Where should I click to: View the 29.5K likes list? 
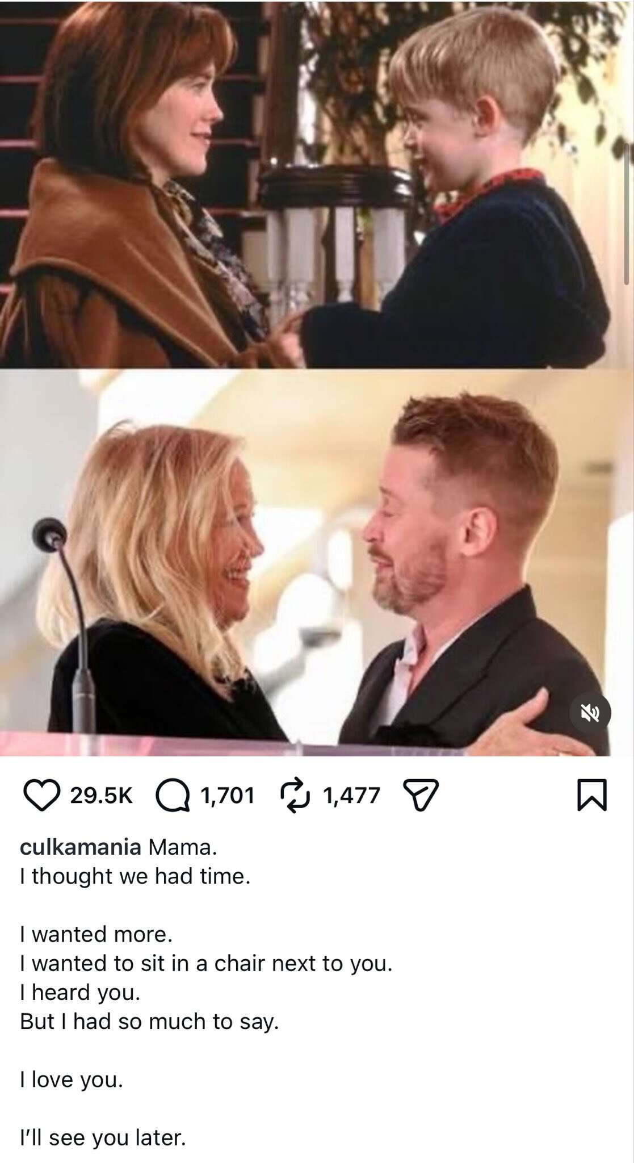(x=102, y=796)
